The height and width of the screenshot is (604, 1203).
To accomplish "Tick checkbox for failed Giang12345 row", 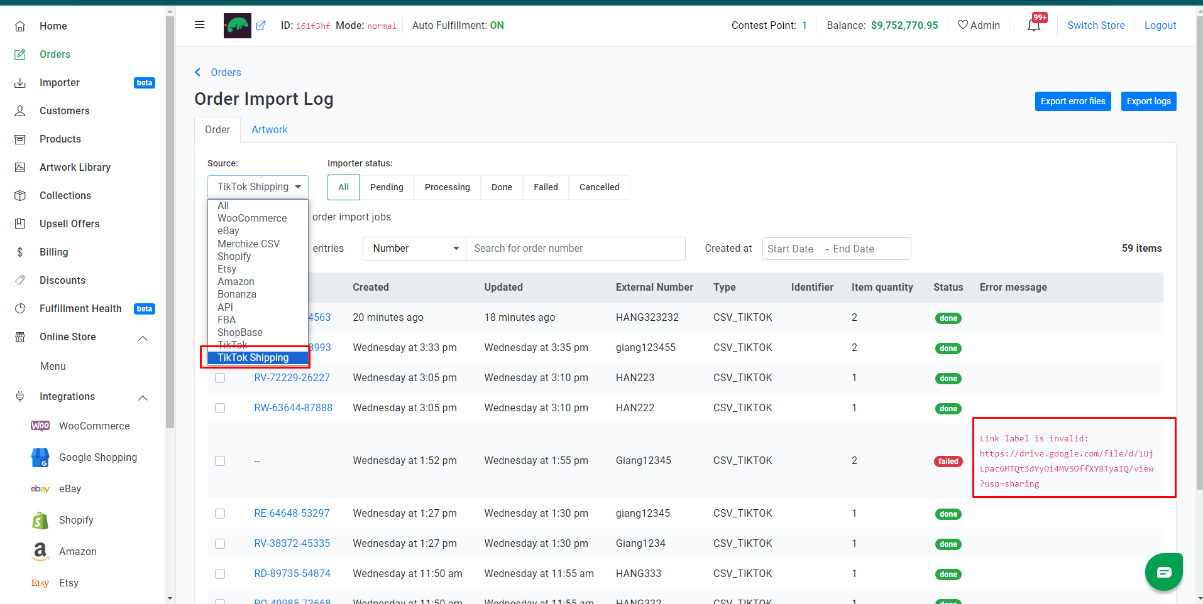I will [x=220, y=461].
